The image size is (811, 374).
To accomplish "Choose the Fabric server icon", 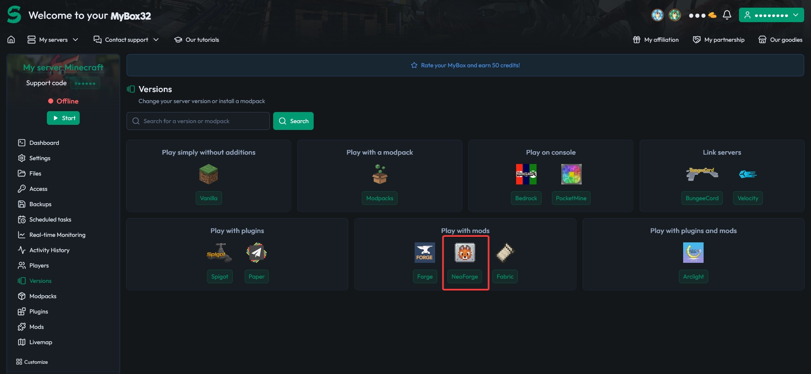I will point(505,253).
